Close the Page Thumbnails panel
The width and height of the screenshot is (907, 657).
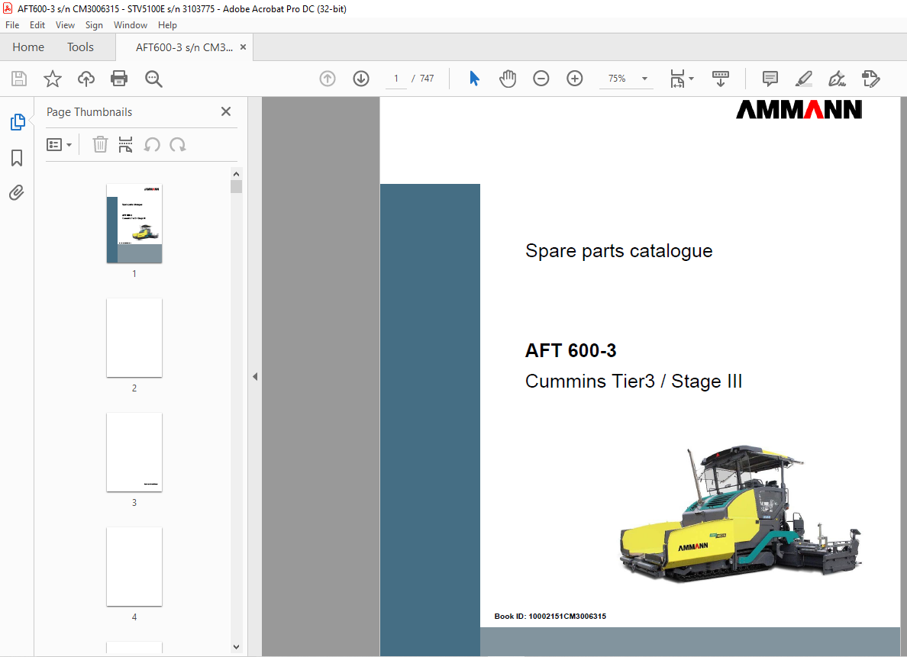click(226, 111)
